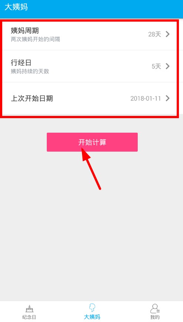This screenshot has height=322, width=183.
Task: Expand chevron next to 28天
Action: click(x=168, y=34)
